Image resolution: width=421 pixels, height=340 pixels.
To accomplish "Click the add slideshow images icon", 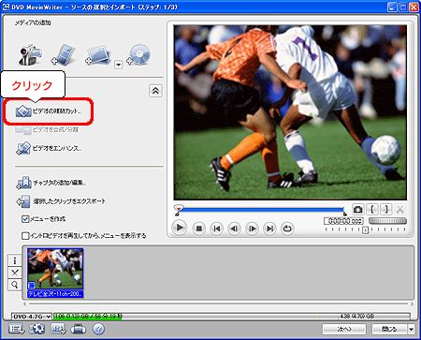I will (x=98, y=55).
